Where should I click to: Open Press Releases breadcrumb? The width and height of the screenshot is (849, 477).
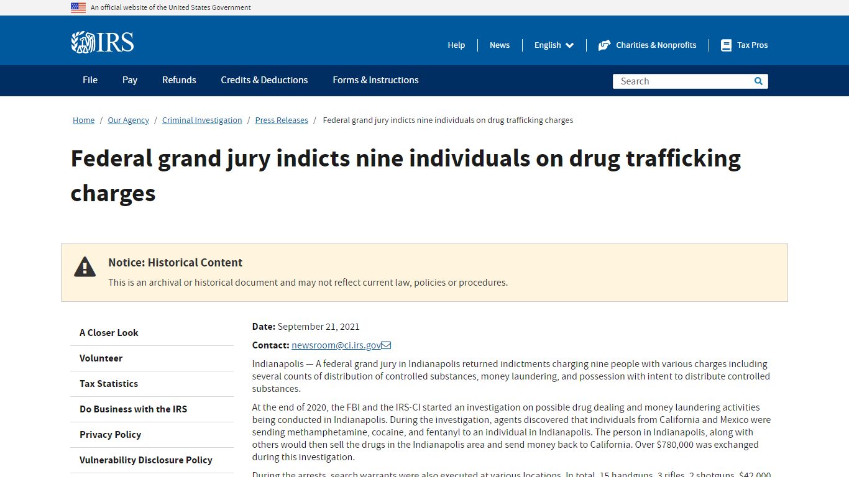(x=282, y=120)
